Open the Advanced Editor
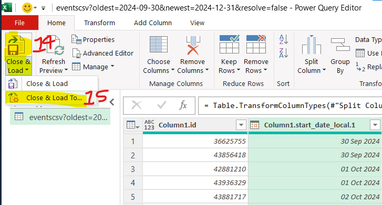This screenshot has width=382, height=205. [x=102, y=53]
